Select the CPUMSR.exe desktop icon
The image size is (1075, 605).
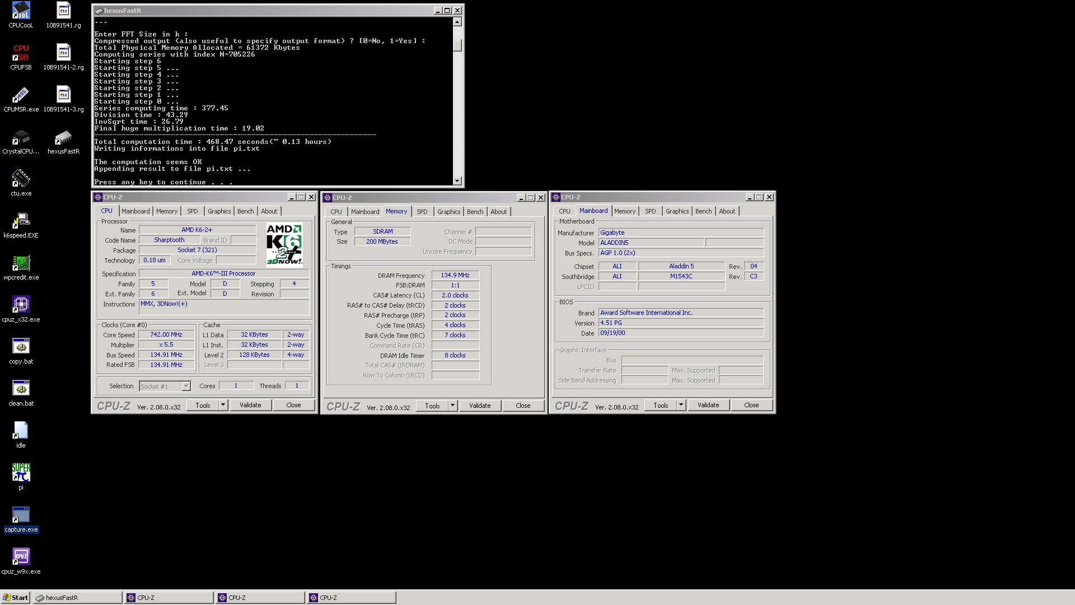[21, 95]
